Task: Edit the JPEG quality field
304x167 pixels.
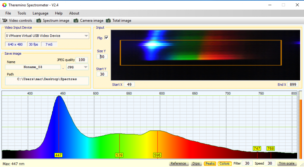Action: point(81,60)
